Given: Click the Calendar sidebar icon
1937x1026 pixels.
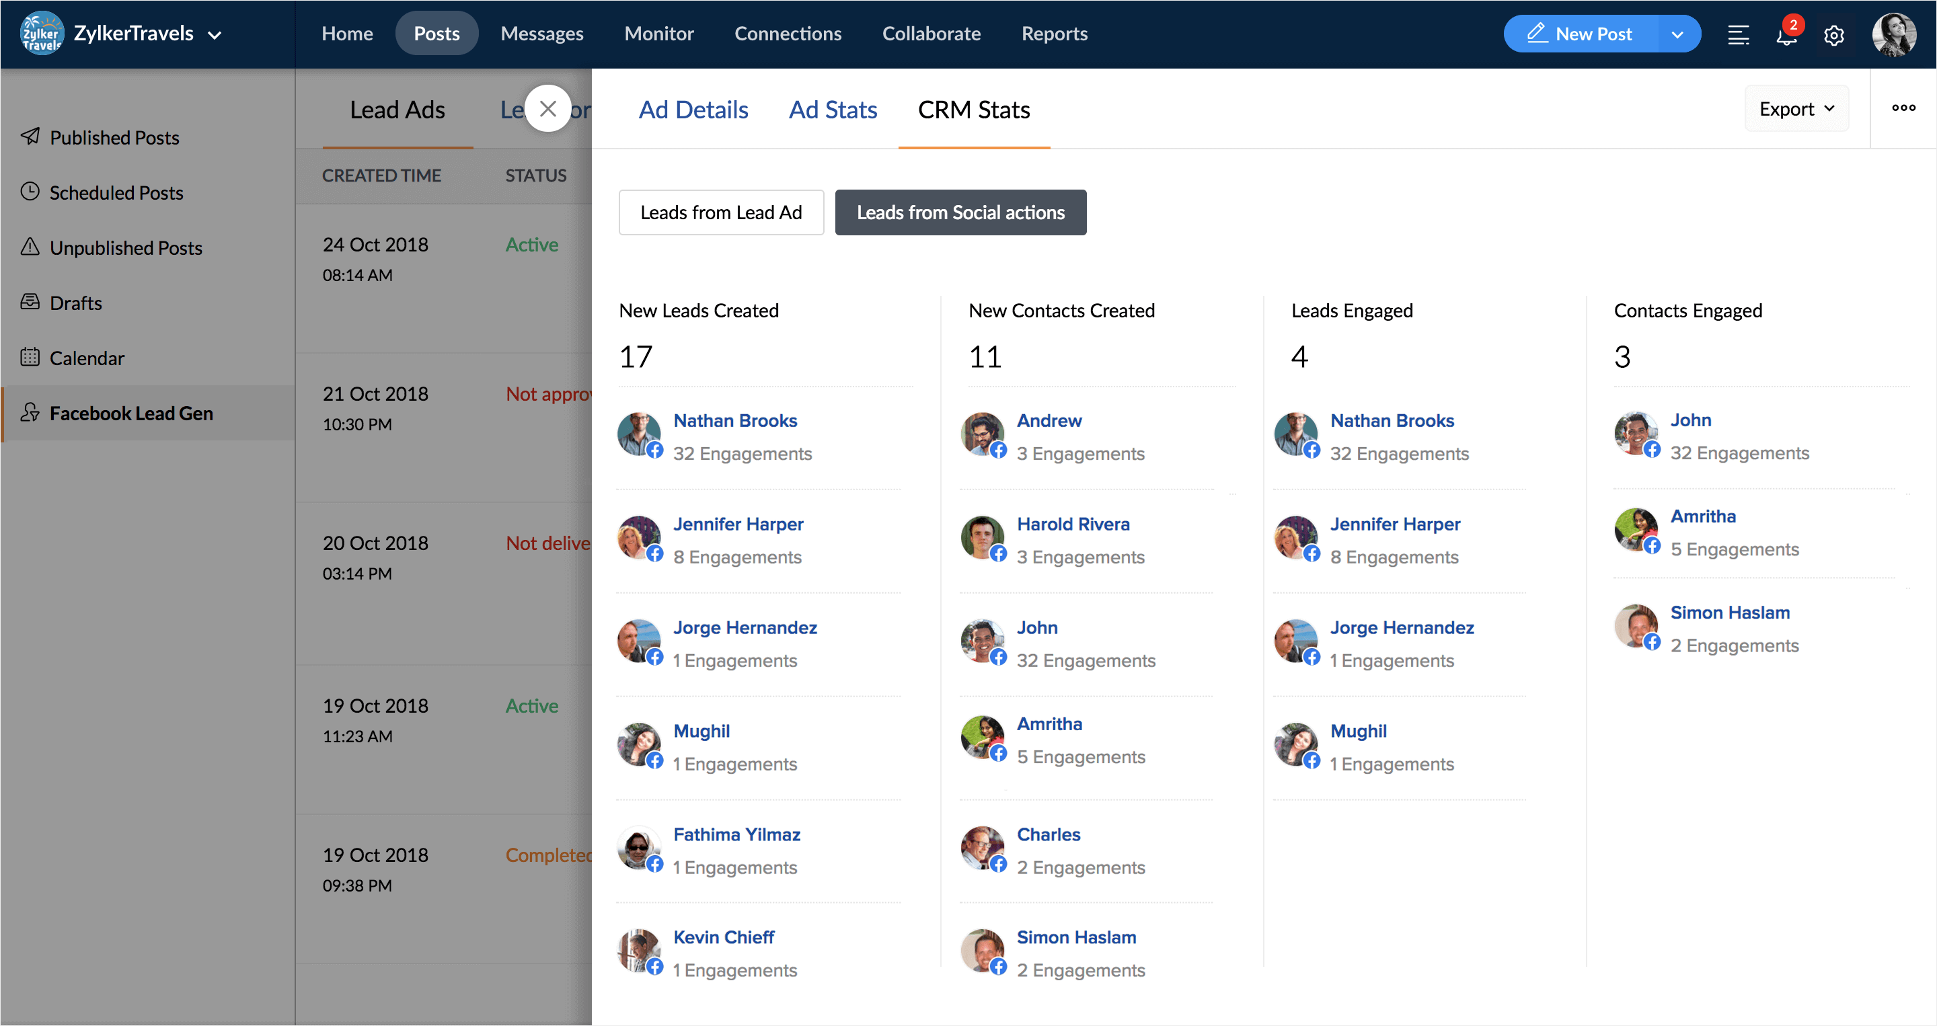Looking at the screenshot, I should coord(30,357).
